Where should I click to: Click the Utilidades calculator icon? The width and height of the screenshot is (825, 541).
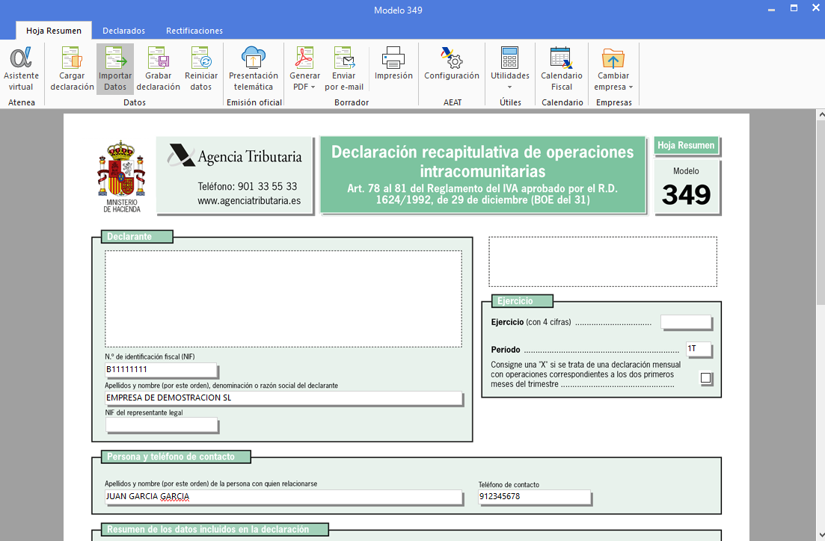[x=510, y=58]
